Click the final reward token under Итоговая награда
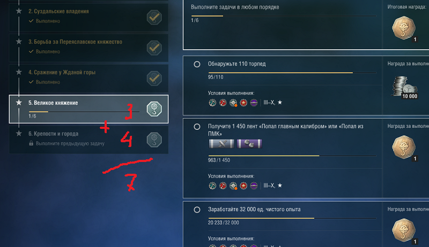Viewport: 429px width, 247px height. pos(404,28)
